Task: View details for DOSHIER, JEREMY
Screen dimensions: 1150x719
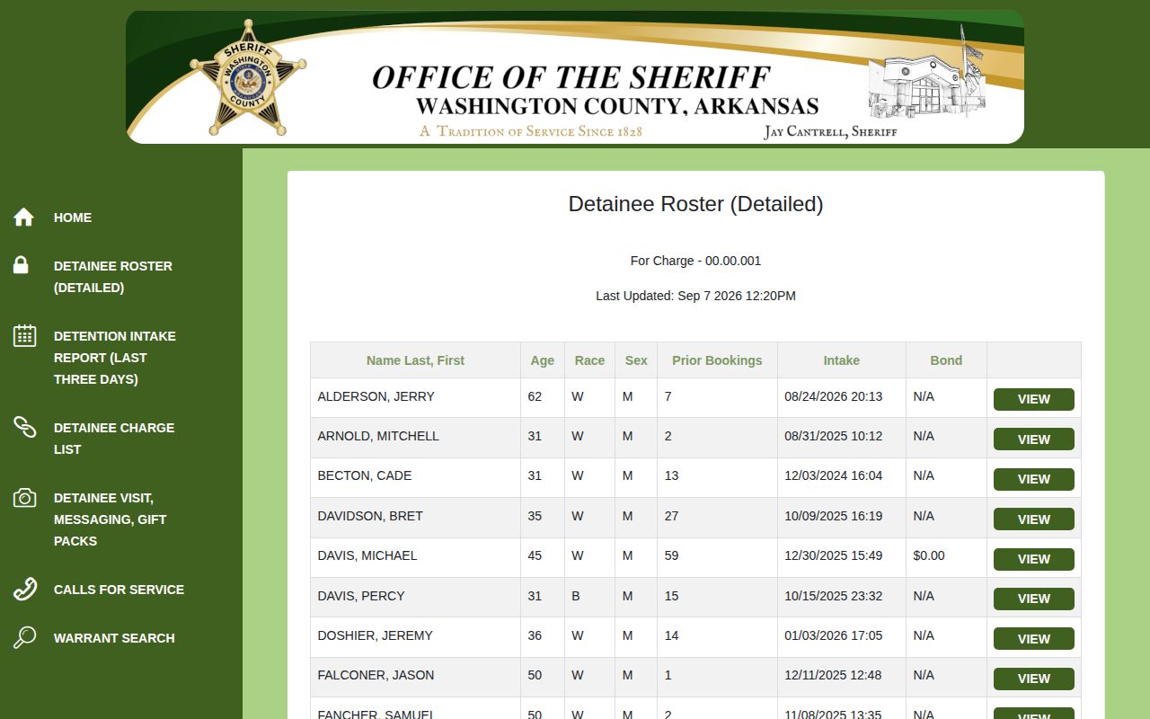Action: tap(1033, 639)
